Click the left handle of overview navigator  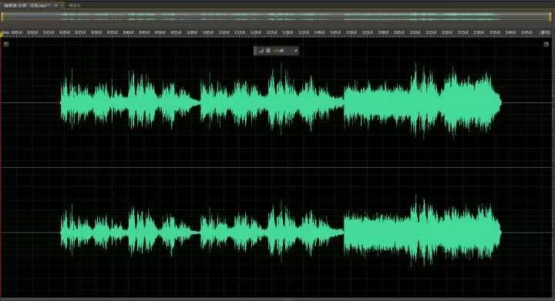click(x=2, y=17)
